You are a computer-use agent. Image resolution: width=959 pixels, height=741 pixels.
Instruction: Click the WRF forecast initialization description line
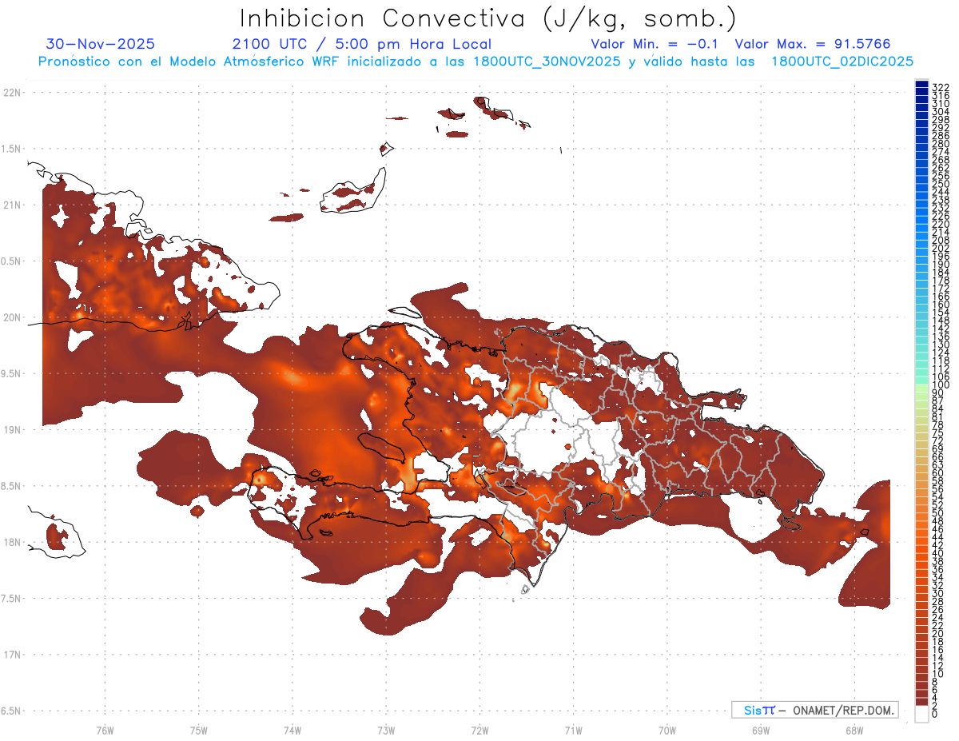coord(476,62)
